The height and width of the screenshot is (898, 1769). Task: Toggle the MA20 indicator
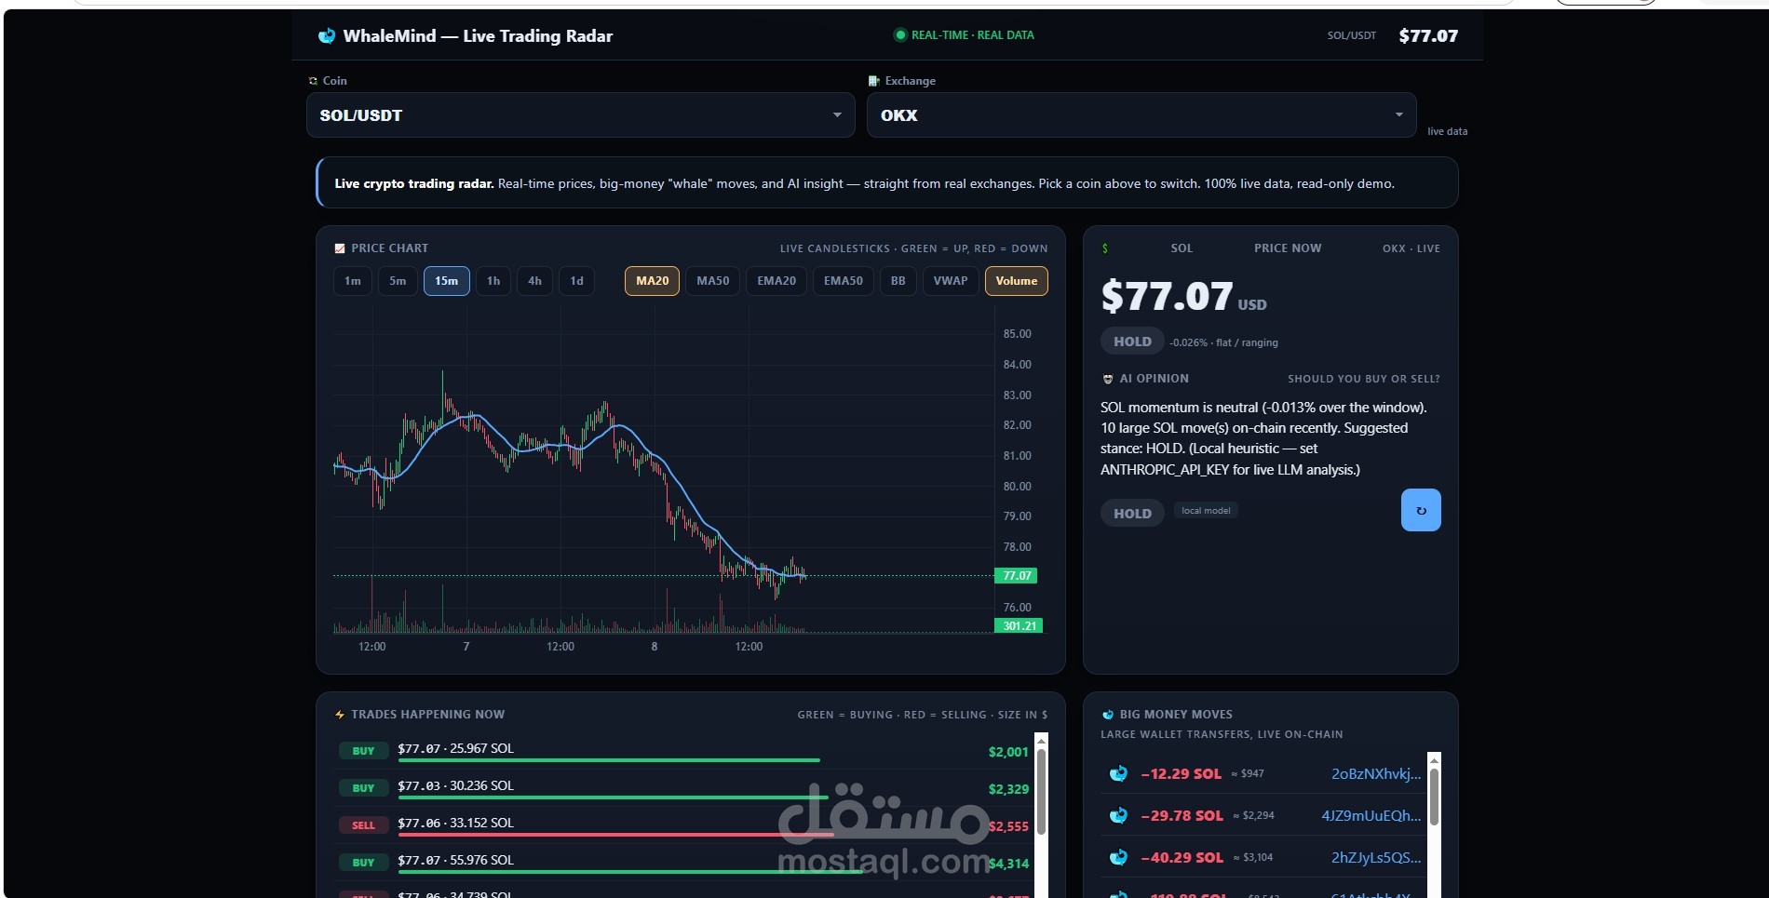652,281
